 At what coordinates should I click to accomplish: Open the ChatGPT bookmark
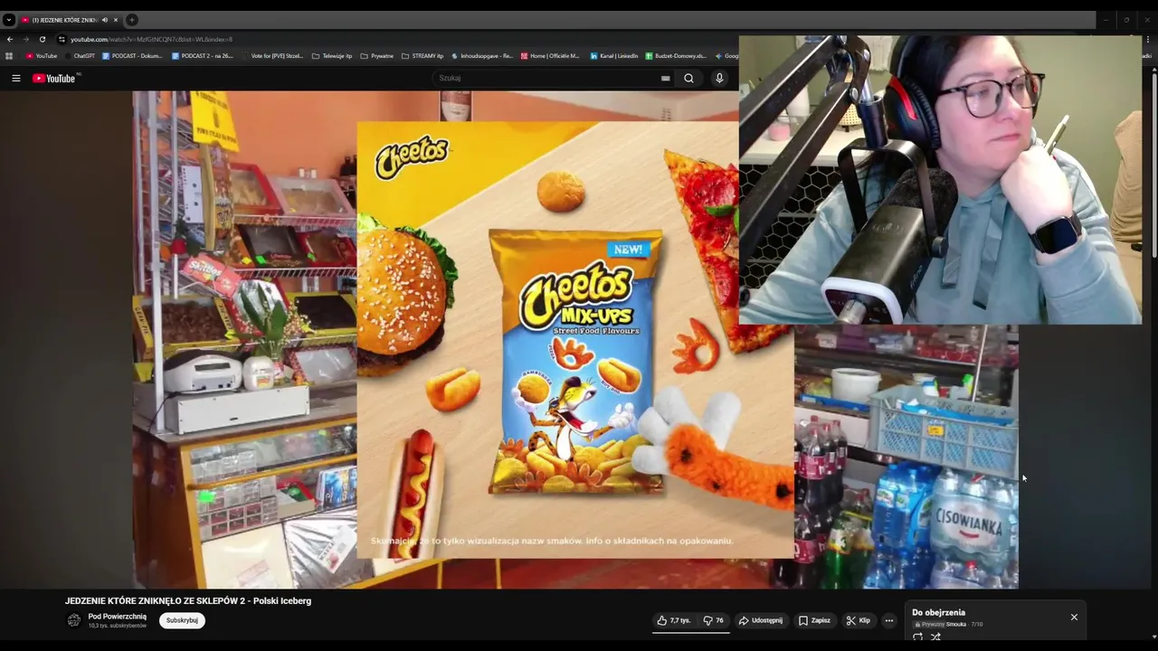coord(80,56)
